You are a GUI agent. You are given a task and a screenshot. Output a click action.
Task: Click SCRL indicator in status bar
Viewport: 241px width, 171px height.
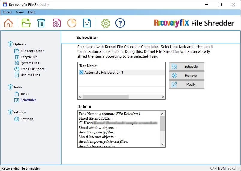point(231,168)
